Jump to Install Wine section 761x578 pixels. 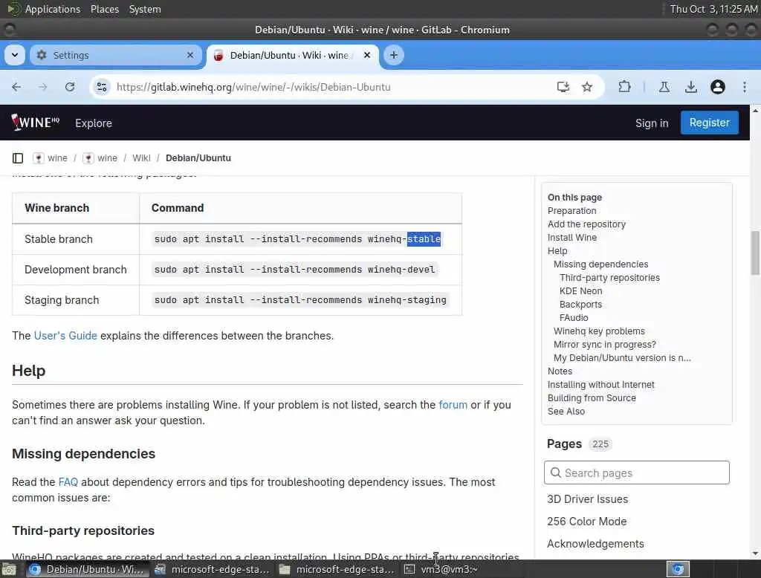click(x=571, y=238)
